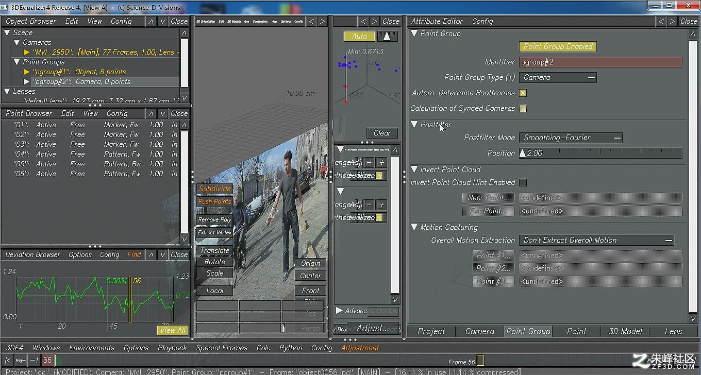701x375 pixels.
Task: Open the Calc menu
Action: pos(263,348)
